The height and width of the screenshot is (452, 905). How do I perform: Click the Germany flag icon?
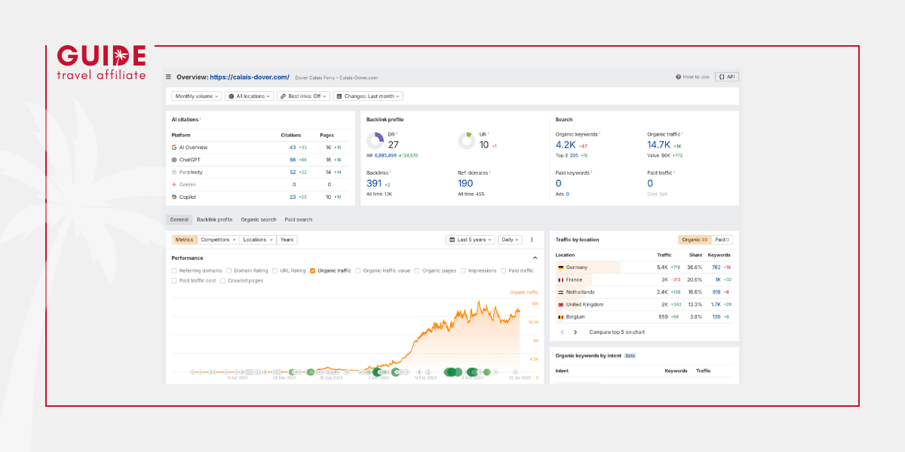(560, 267)
